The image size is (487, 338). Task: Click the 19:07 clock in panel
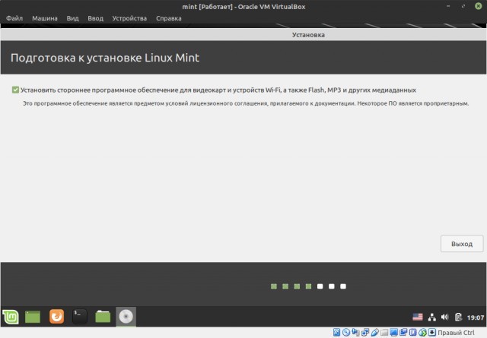coord(475,317)
